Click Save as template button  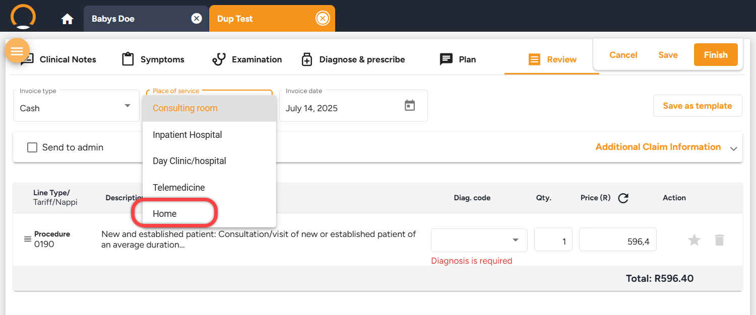(x=698, y=106)
